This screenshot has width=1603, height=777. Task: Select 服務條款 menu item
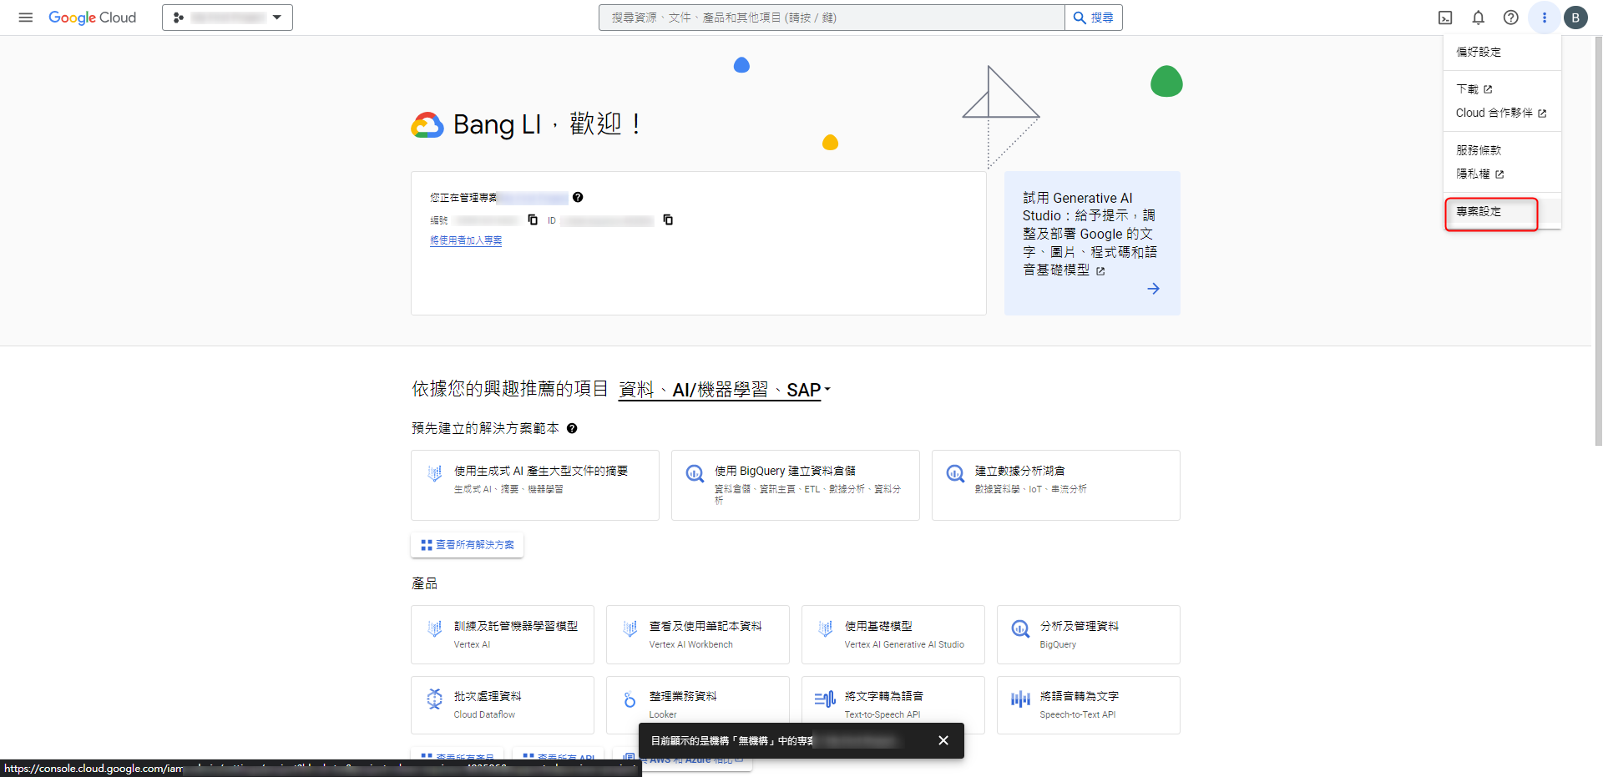point(1502,150)
